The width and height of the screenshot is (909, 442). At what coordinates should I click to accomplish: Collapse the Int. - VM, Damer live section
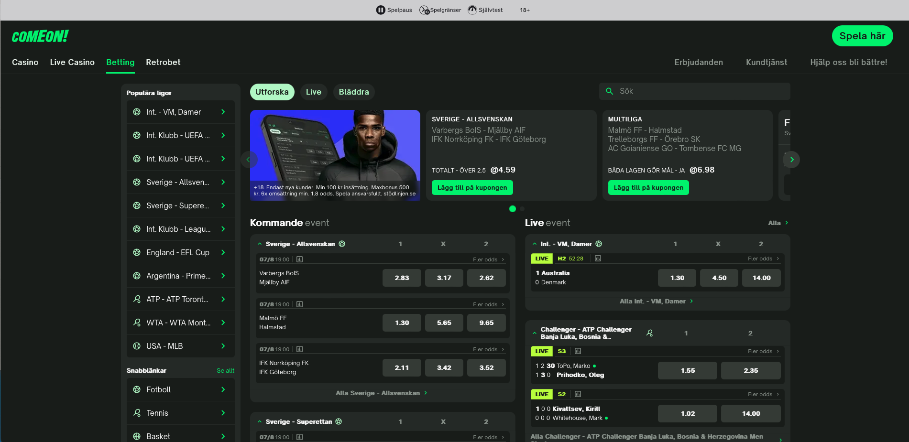tap(535, 244)
